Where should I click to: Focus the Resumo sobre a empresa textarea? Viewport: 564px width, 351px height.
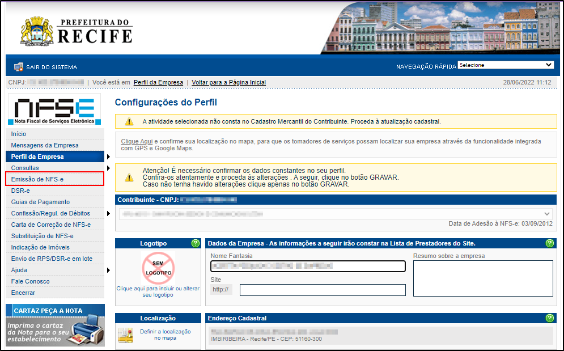pyautogui.click(x=483, y=278)
